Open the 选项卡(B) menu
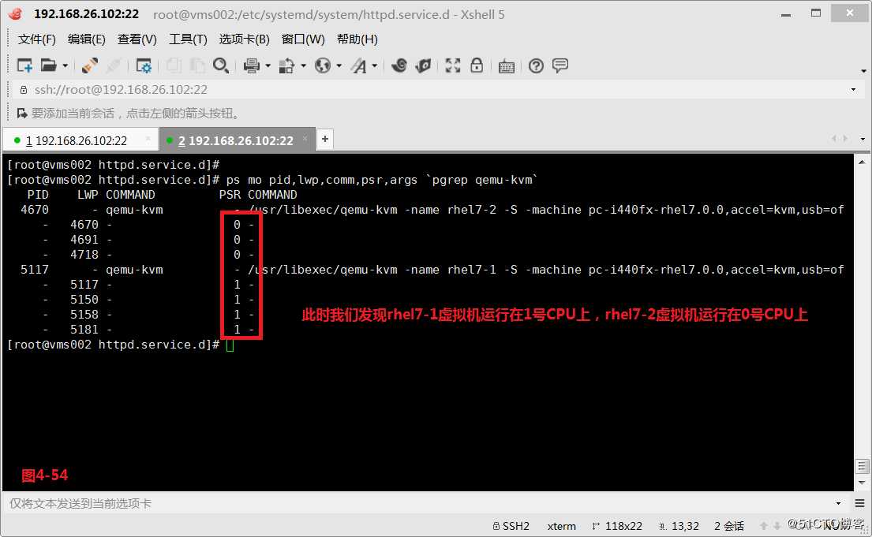 [x=244, y=39]
